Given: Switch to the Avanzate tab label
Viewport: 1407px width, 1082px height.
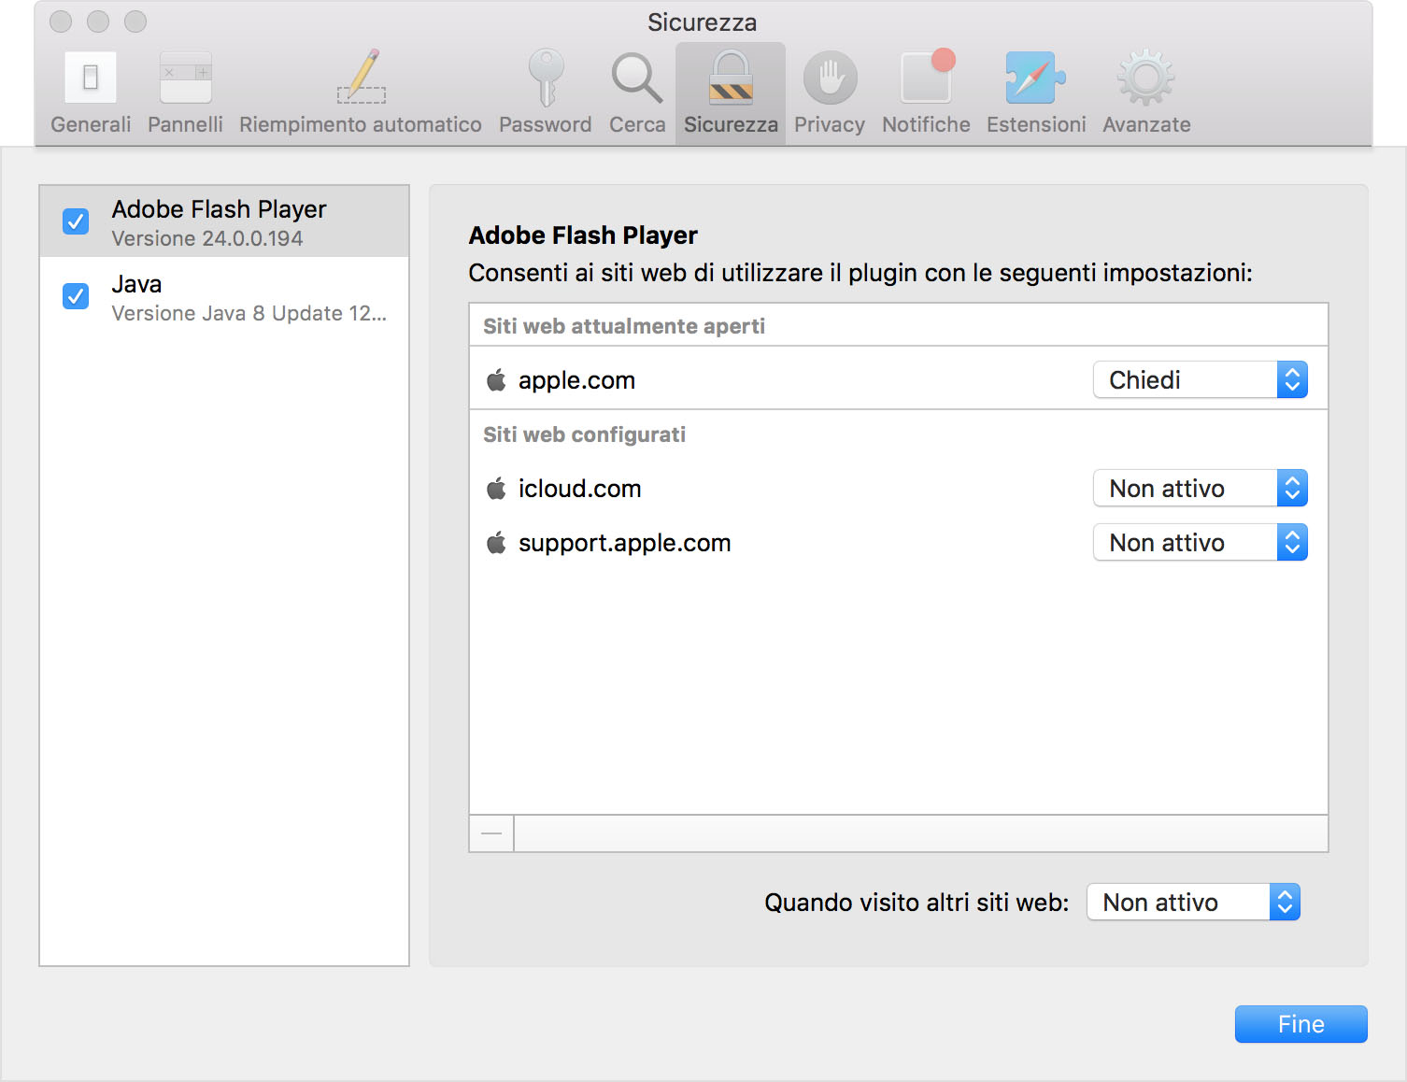Looking at the screenshot, I should coord(1146,124).
